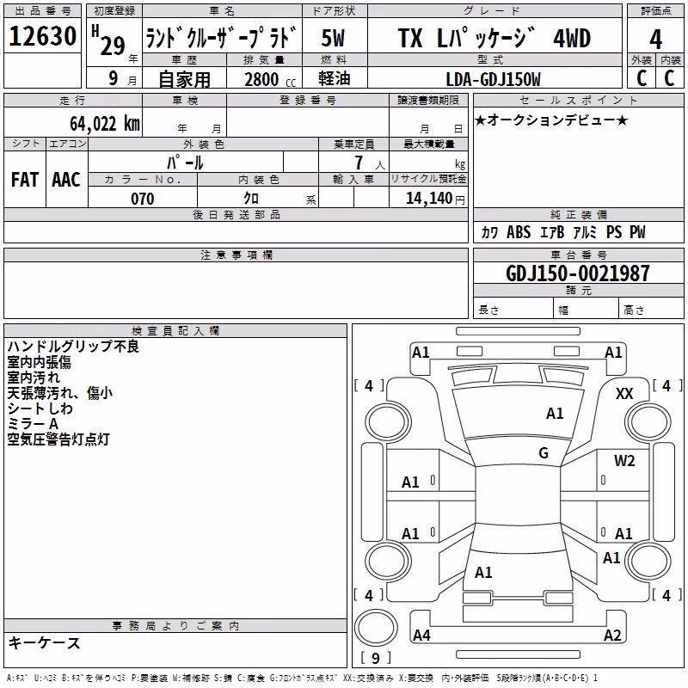Click the lot number 12630
Image resolution: width=688 pixels, height=688 pixels.
tap(42, 36)
